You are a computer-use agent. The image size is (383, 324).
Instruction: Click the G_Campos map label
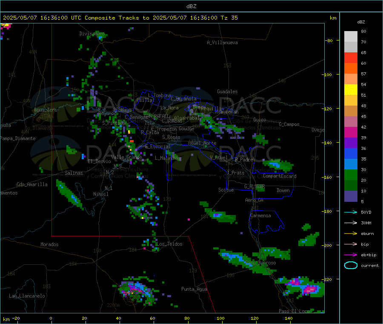pyautogui.click(x=289, y=124)
